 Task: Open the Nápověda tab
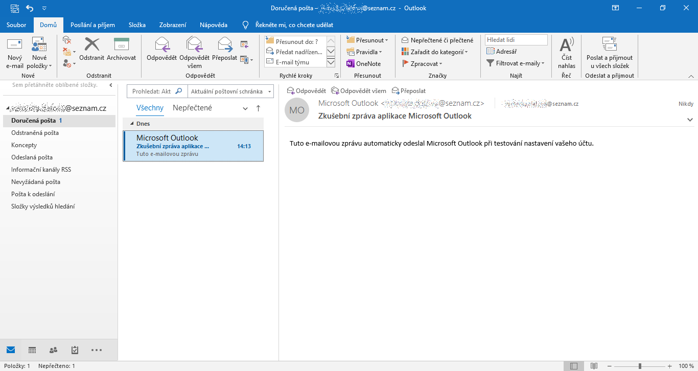click(x=214, y=25)
